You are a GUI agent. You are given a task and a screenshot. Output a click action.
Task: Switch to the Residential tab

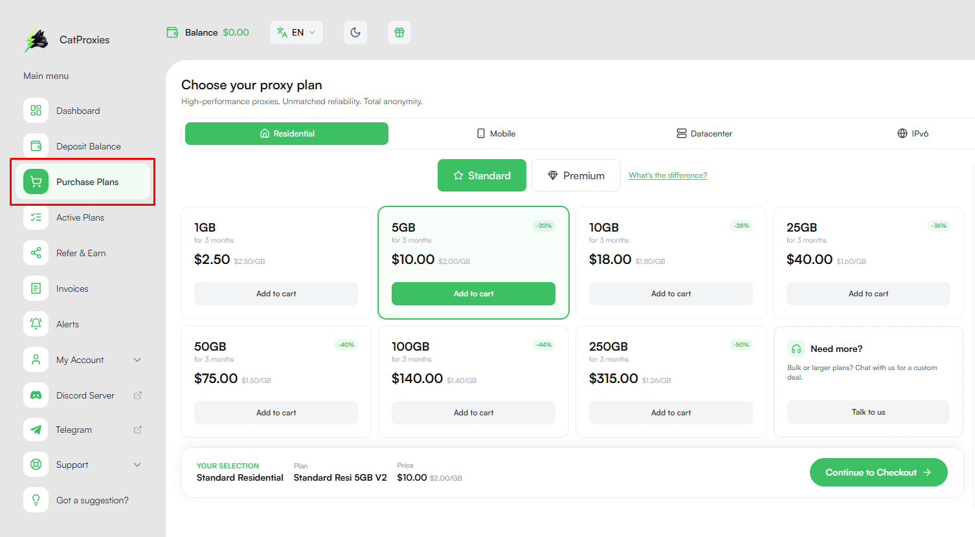click(x=287, y=133)
